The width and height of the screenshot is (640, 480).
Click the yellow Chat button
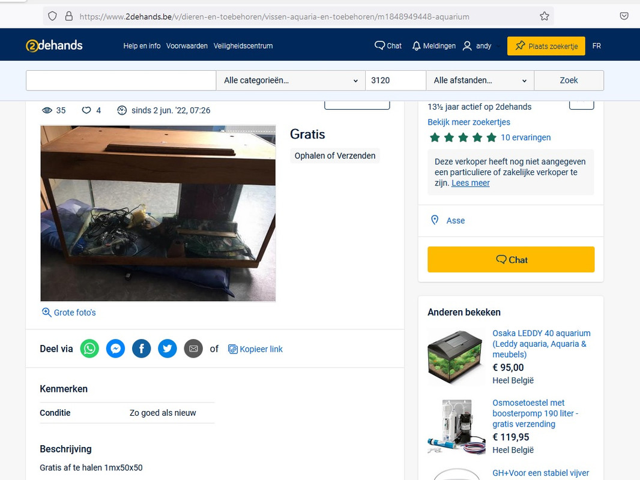click(x=511, y=259)
